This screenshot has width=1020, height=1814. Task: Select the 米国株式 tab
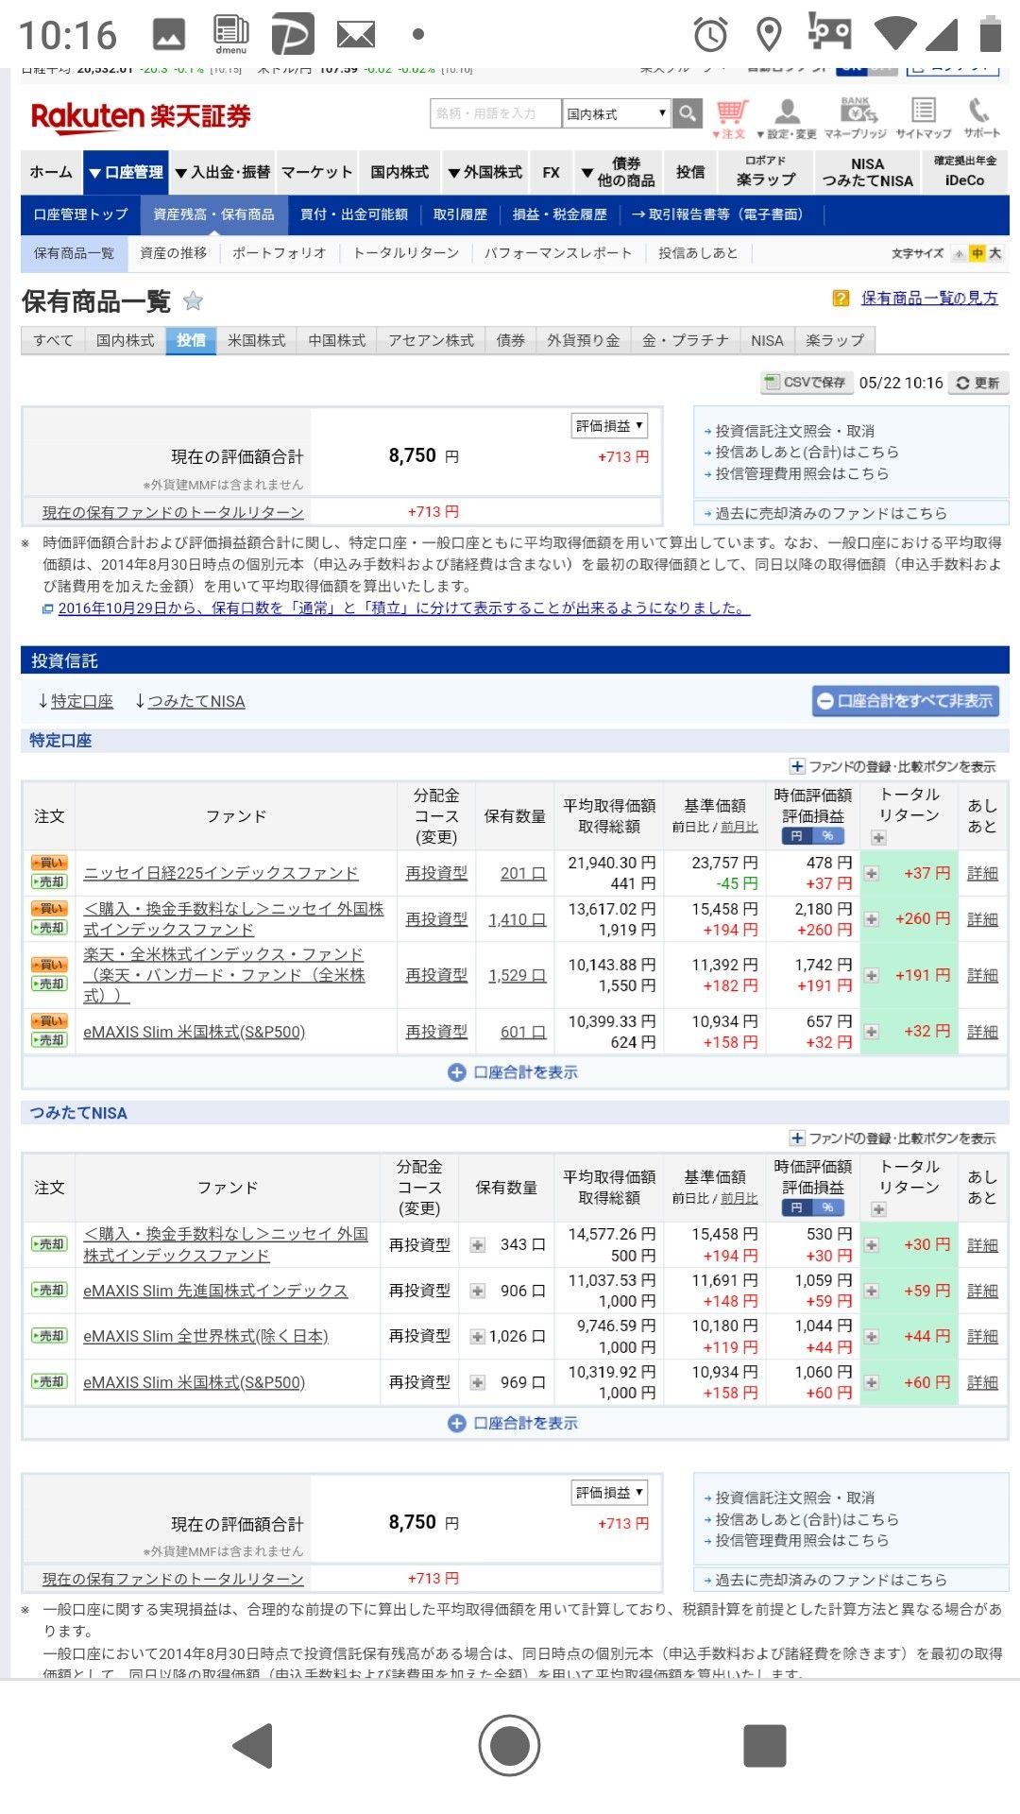click(257, 340)
